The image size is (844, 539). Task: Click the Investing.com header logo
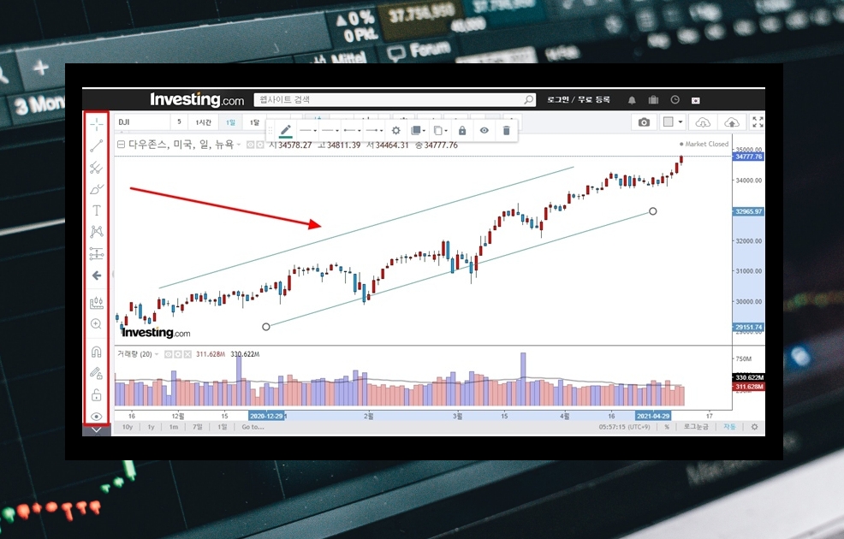(x=197, y=99)
